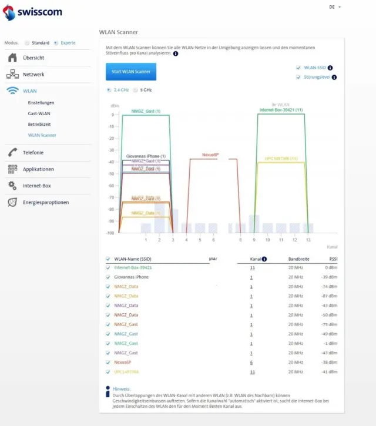This screenshot has height=426, width=376.
Task: Open the Übersicht house icon
Action: pos(12,58)
